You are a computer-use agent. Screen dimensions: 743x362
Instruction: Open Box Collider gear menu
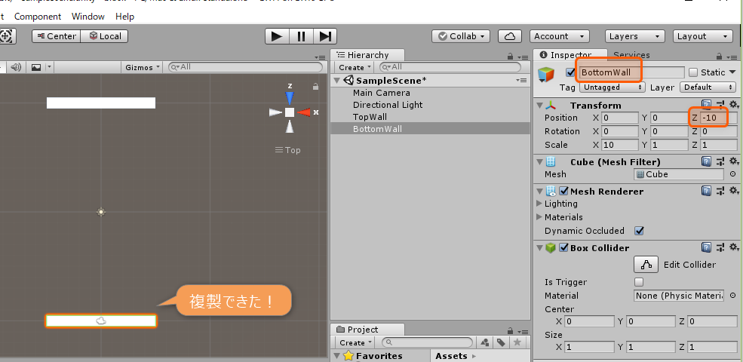pyautogui.click(x=733, y=247)
